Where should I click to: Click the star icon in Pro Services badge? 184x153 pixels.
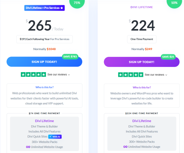(62, 8)
